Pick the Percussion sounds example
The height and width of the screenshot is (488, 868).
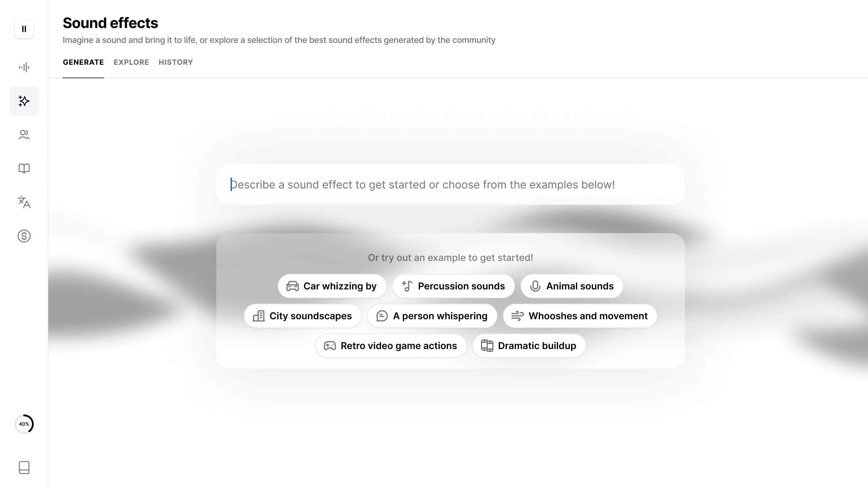453,286
